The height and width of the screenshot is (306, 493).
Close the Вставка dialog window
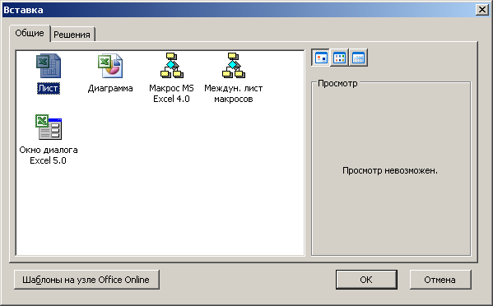tap(482, 10)
